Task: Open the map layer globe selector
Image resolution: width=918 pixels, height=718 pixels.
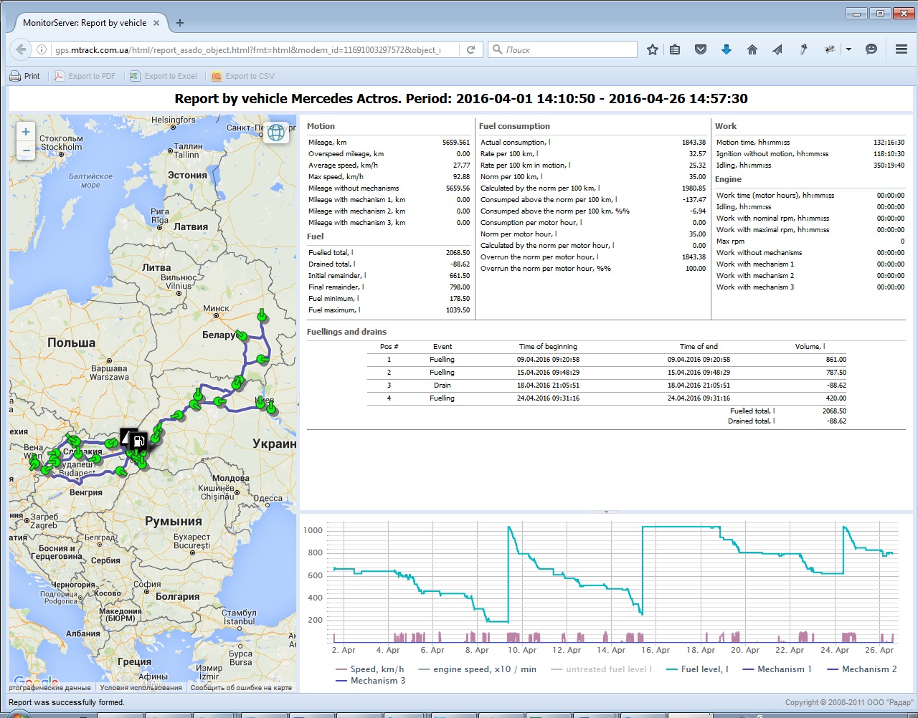Action: click(276, 132)
